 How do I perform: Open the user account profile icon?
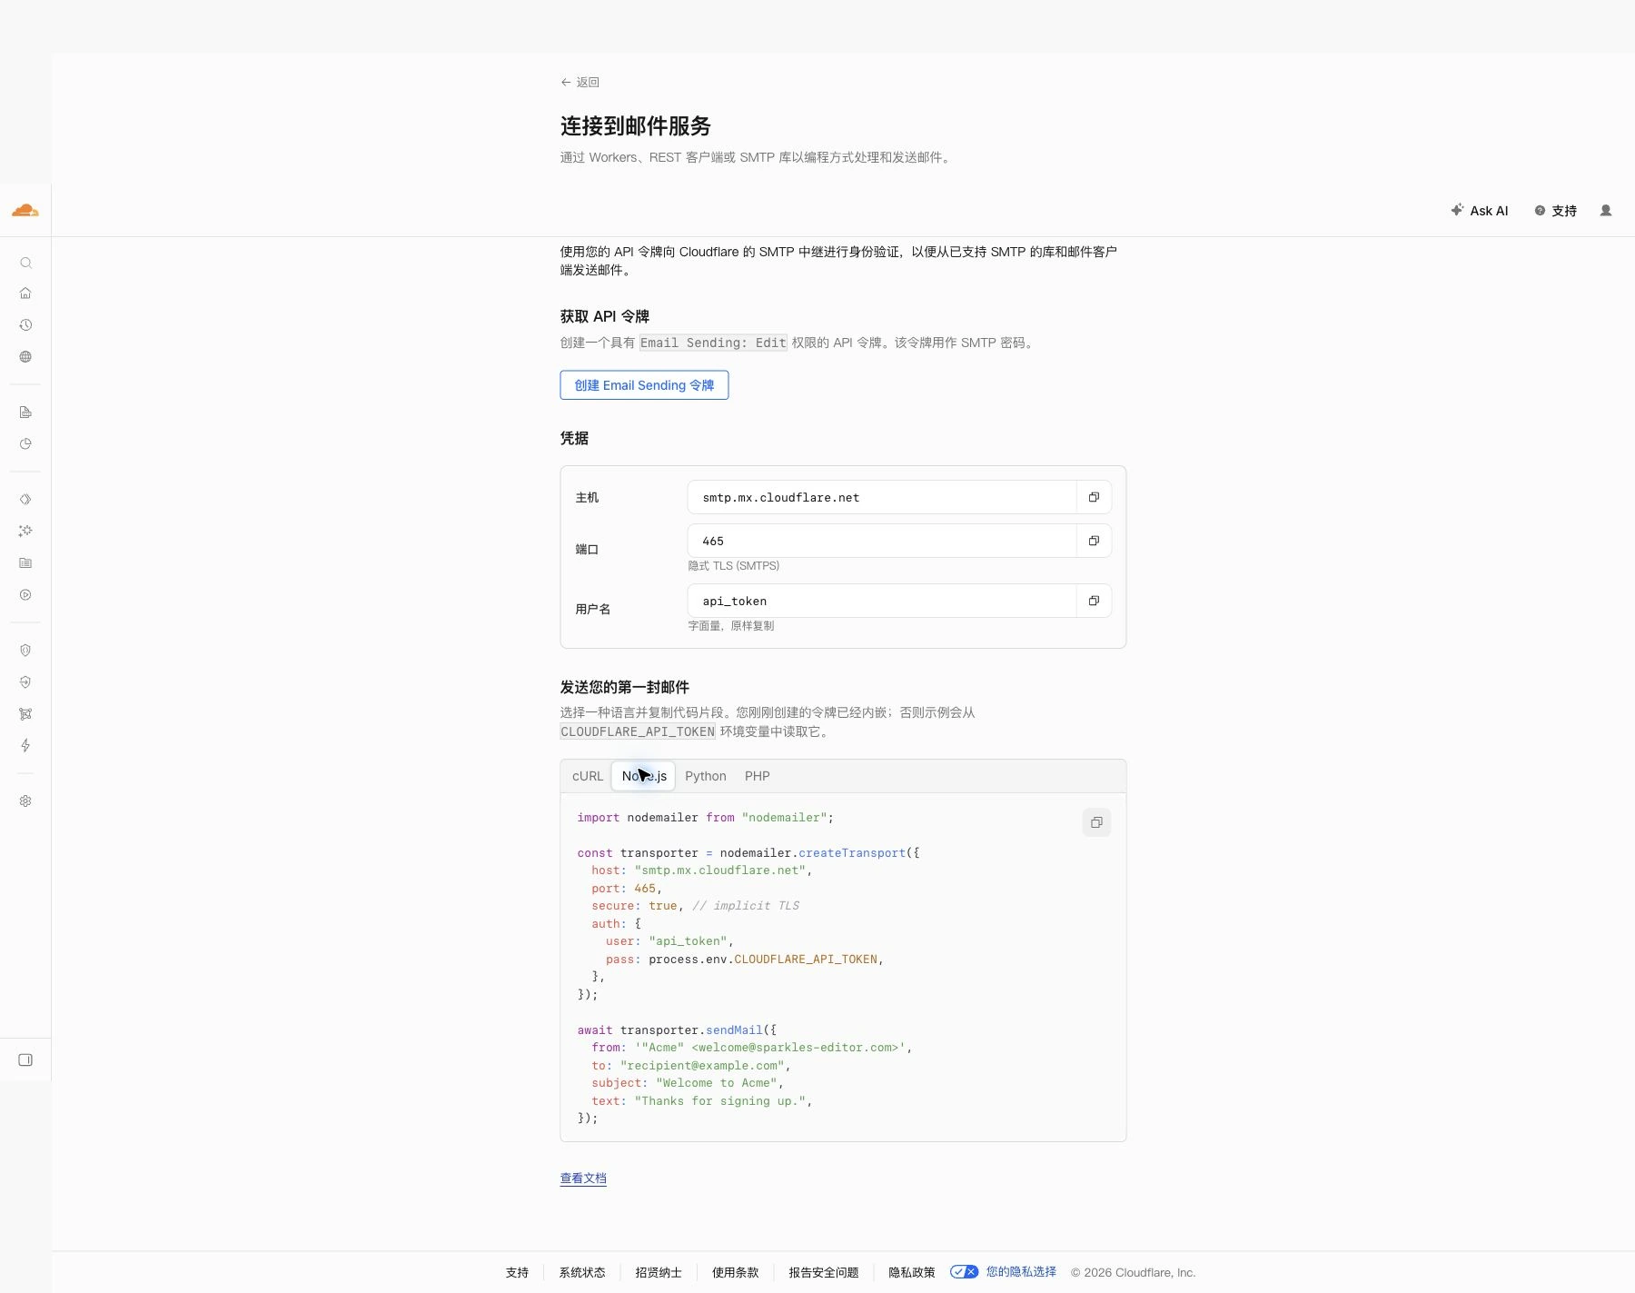pos(1606,211)
